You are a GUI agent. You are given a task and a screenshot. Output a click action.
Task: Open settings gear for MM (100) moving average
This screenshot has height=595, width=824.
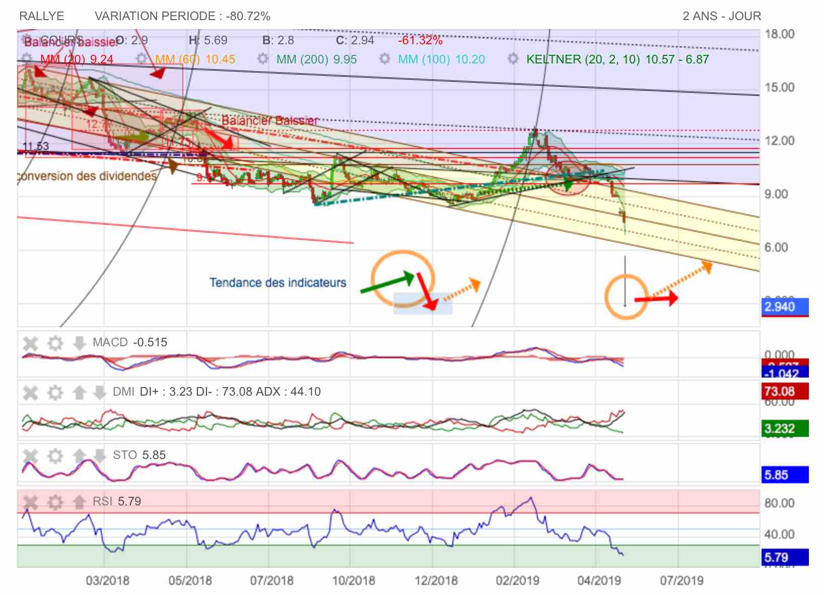(385, 59)
